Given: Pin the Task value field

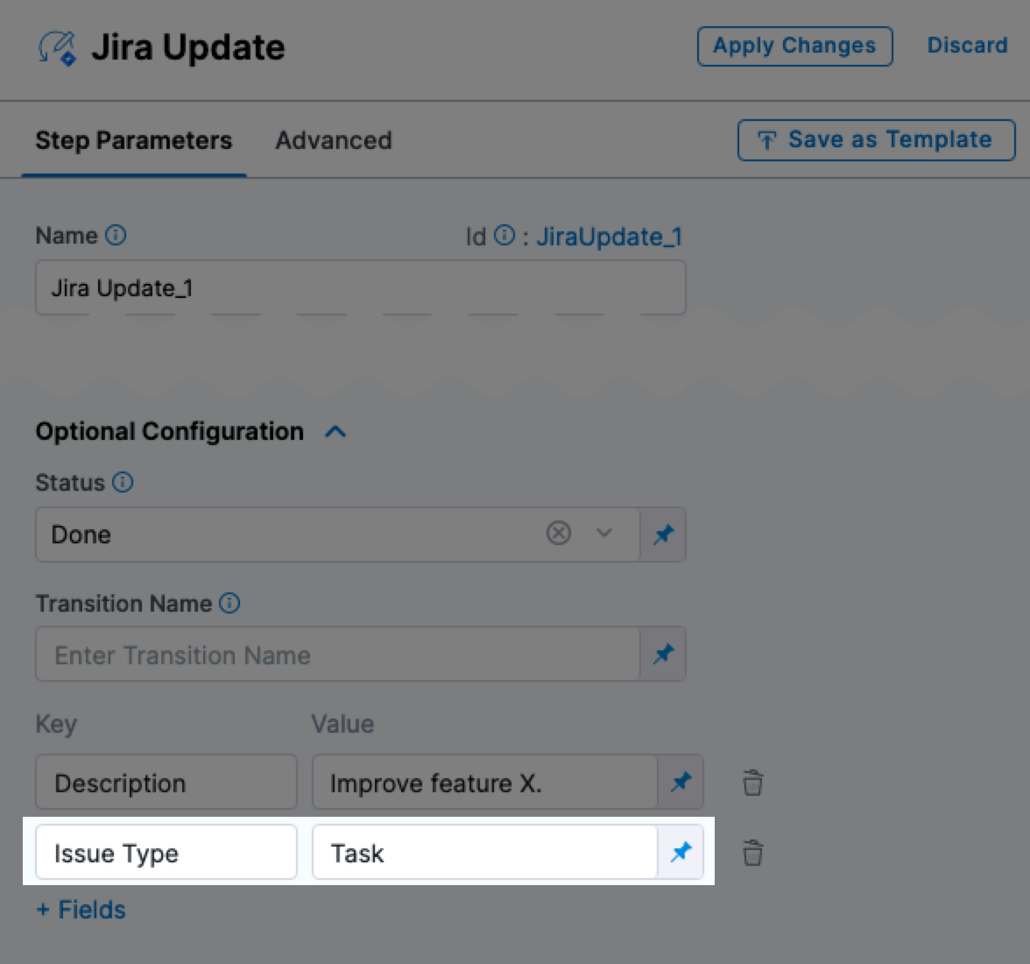Looking at the screenshot, I should pyautogui.click(x=681, y=852).
